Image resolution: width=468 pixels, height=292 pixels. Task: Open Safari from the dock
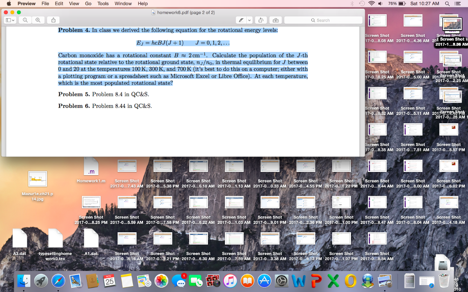(58, 281)
